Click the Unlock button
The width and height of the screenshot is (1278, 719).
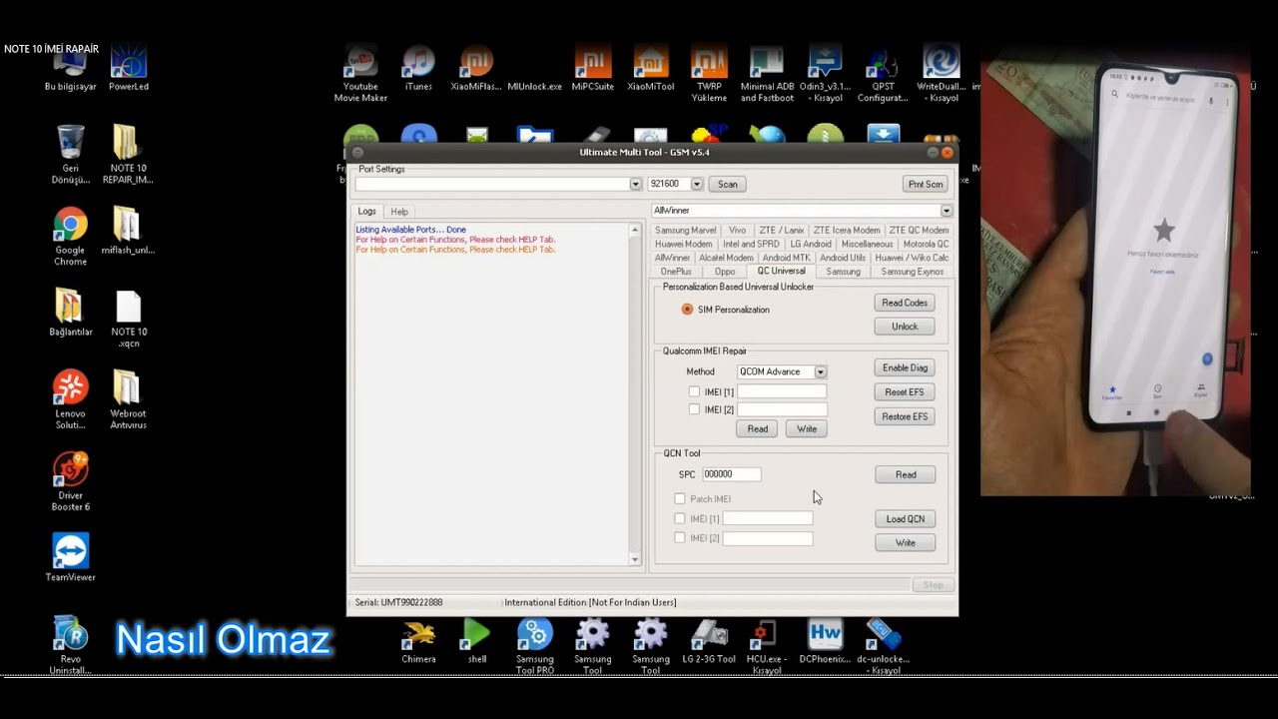[x=905, y=327]
